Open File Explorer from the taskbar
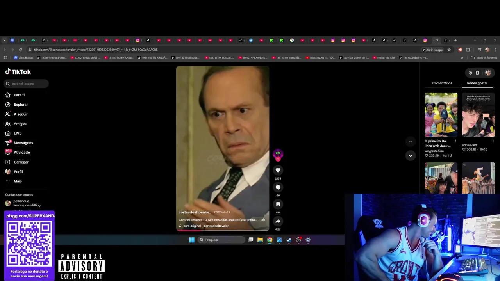The height and width of the screenshot is (281, 500). tap(260, 240)
